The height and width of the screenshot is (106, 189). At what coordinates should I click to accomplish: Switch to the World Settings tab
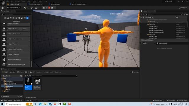point(162,43)
